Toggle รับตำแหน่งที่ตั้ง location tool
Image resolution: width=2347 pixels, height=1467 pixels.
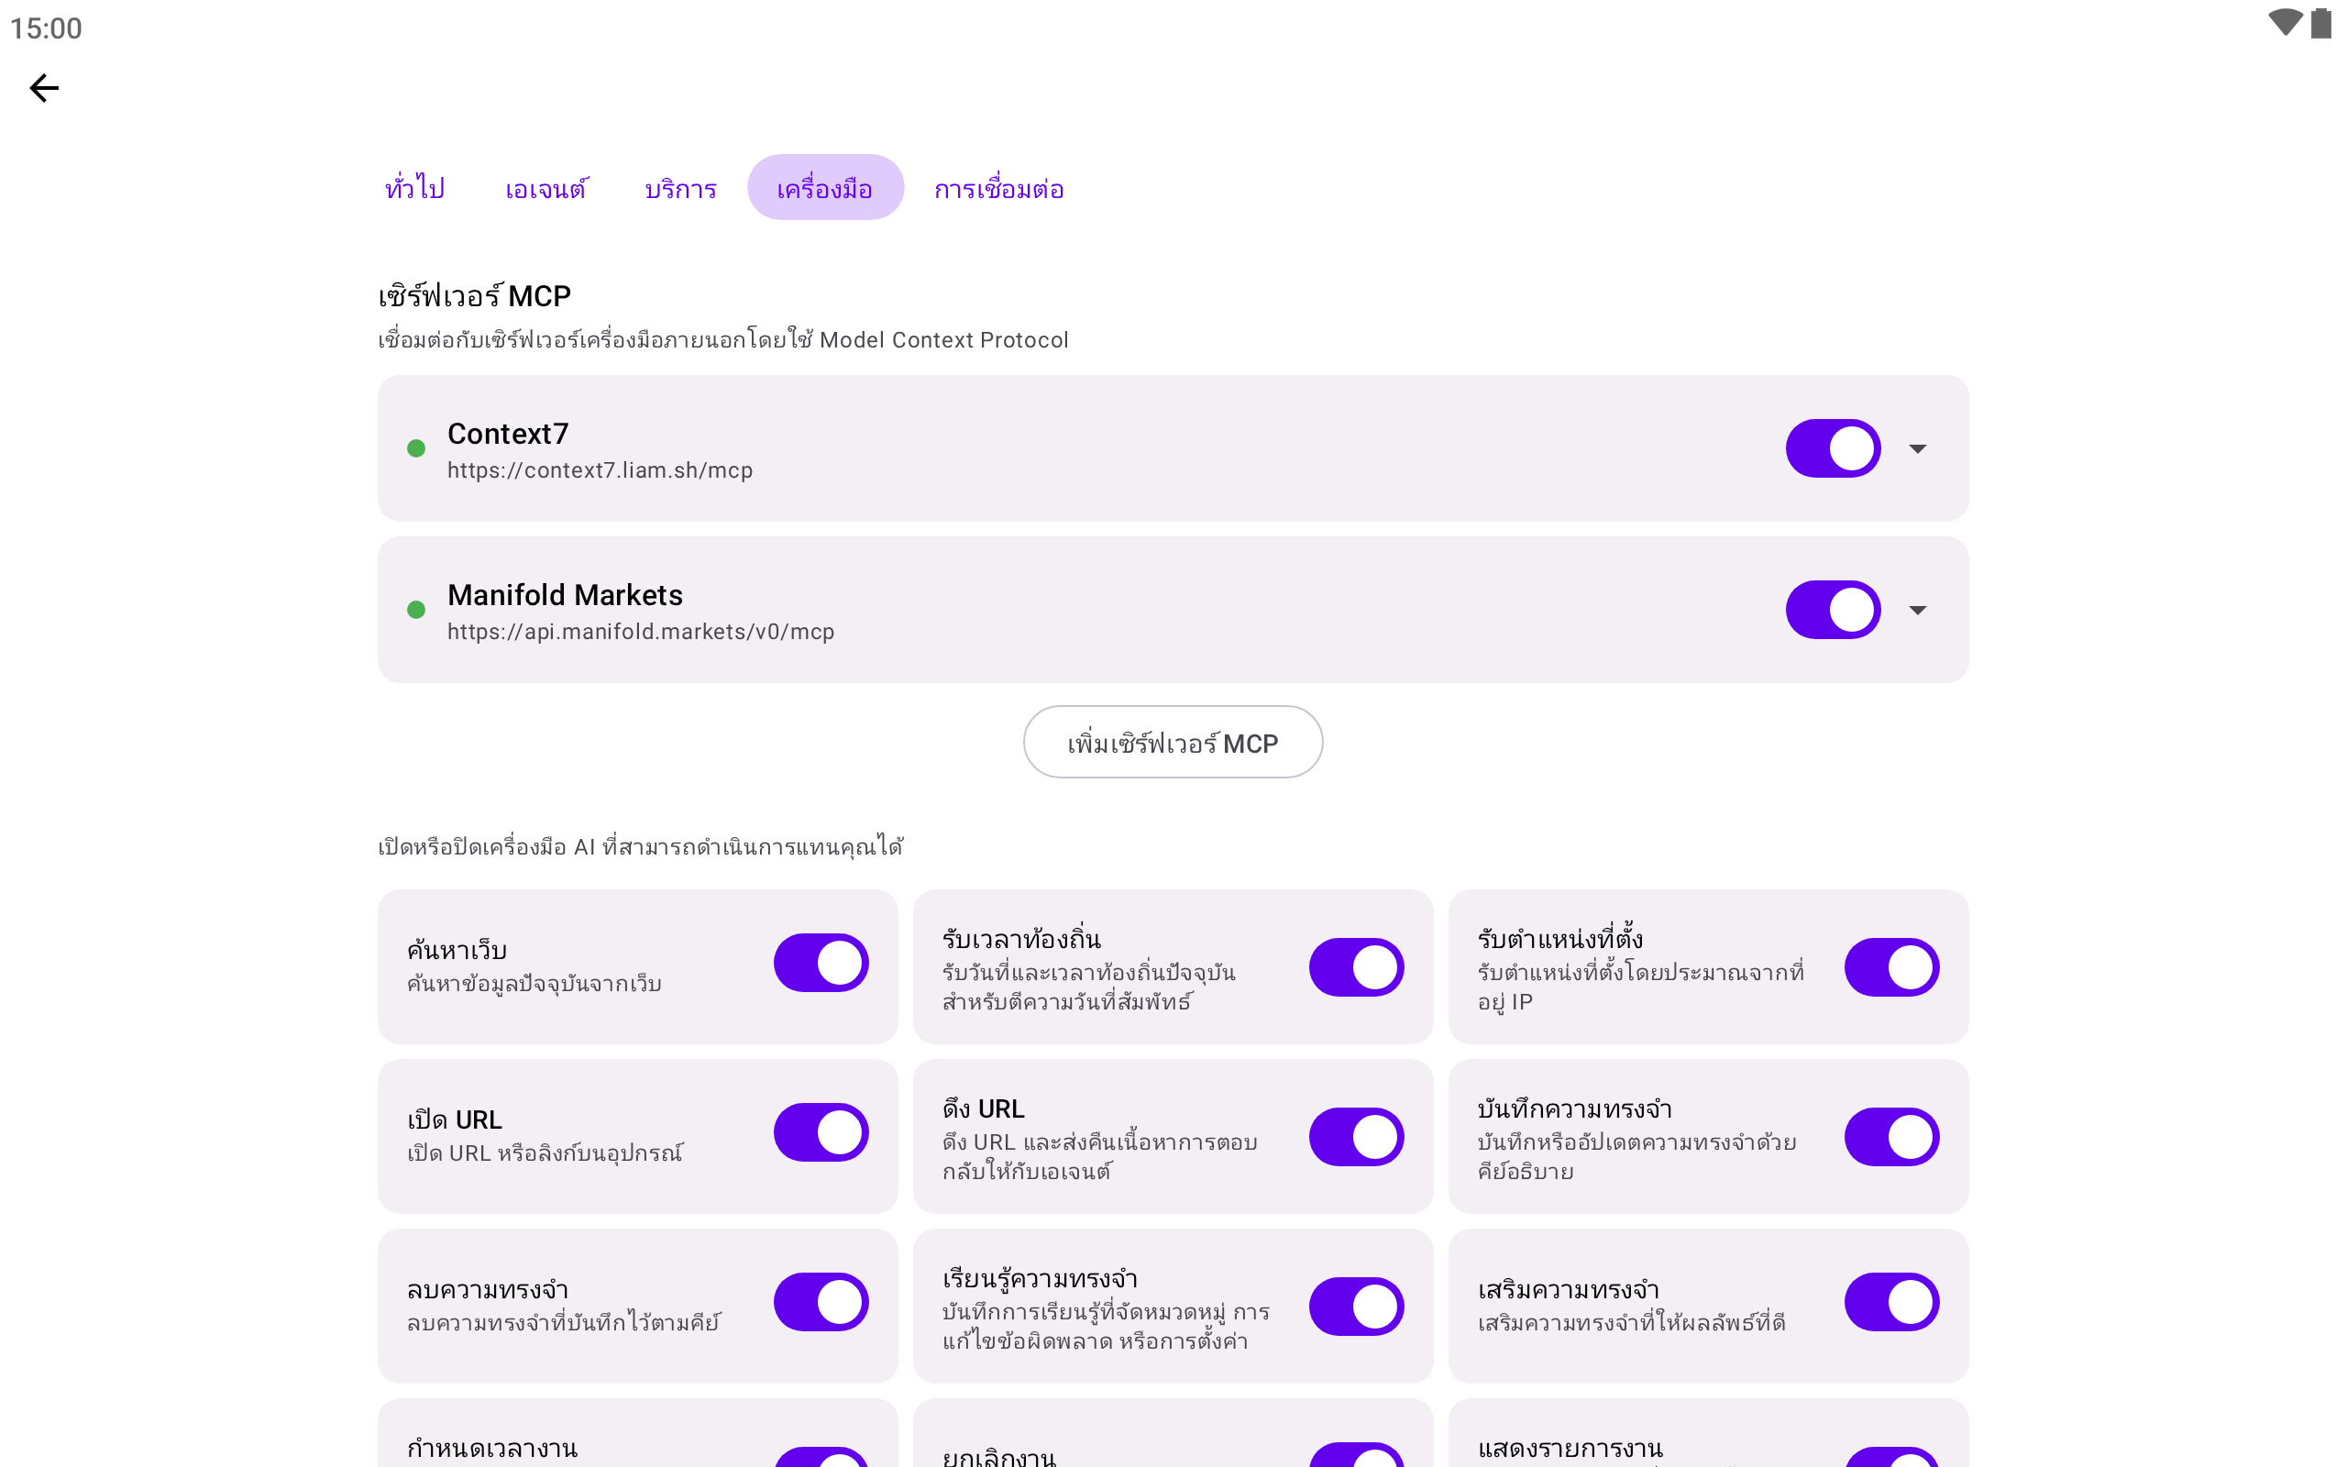pyautogui.click(x=1891, y=967)
